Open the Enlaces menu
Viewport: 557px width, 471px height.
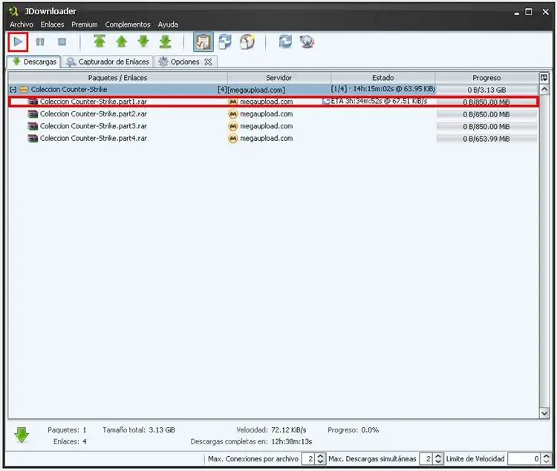[x=52, y=24]
